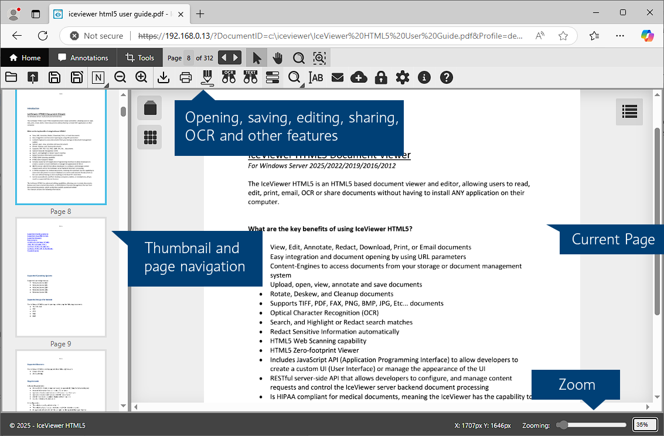
Task: Click the stacked bars redaction icon
Action: click(x=273, y=77)
